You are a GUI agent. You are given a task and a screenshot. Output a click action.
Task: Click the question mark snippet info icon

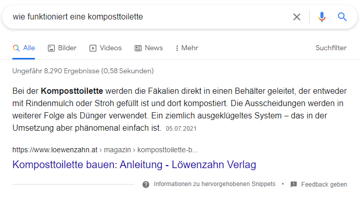pyautogui.click(x=146, y=185)
